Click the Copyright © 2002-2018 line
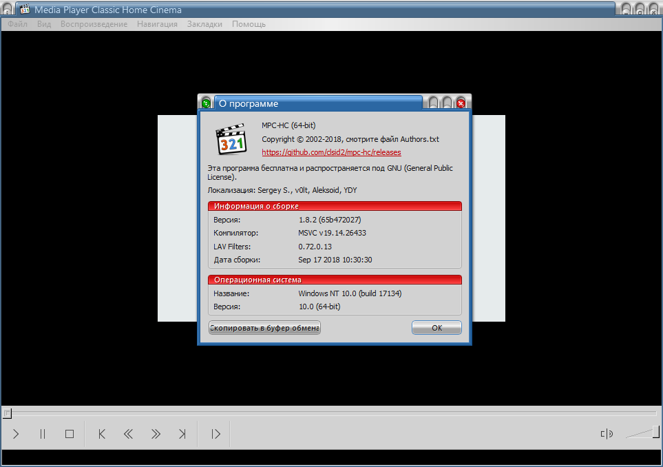The width and height of the screenshot is (663, 467). coord(350,139)
